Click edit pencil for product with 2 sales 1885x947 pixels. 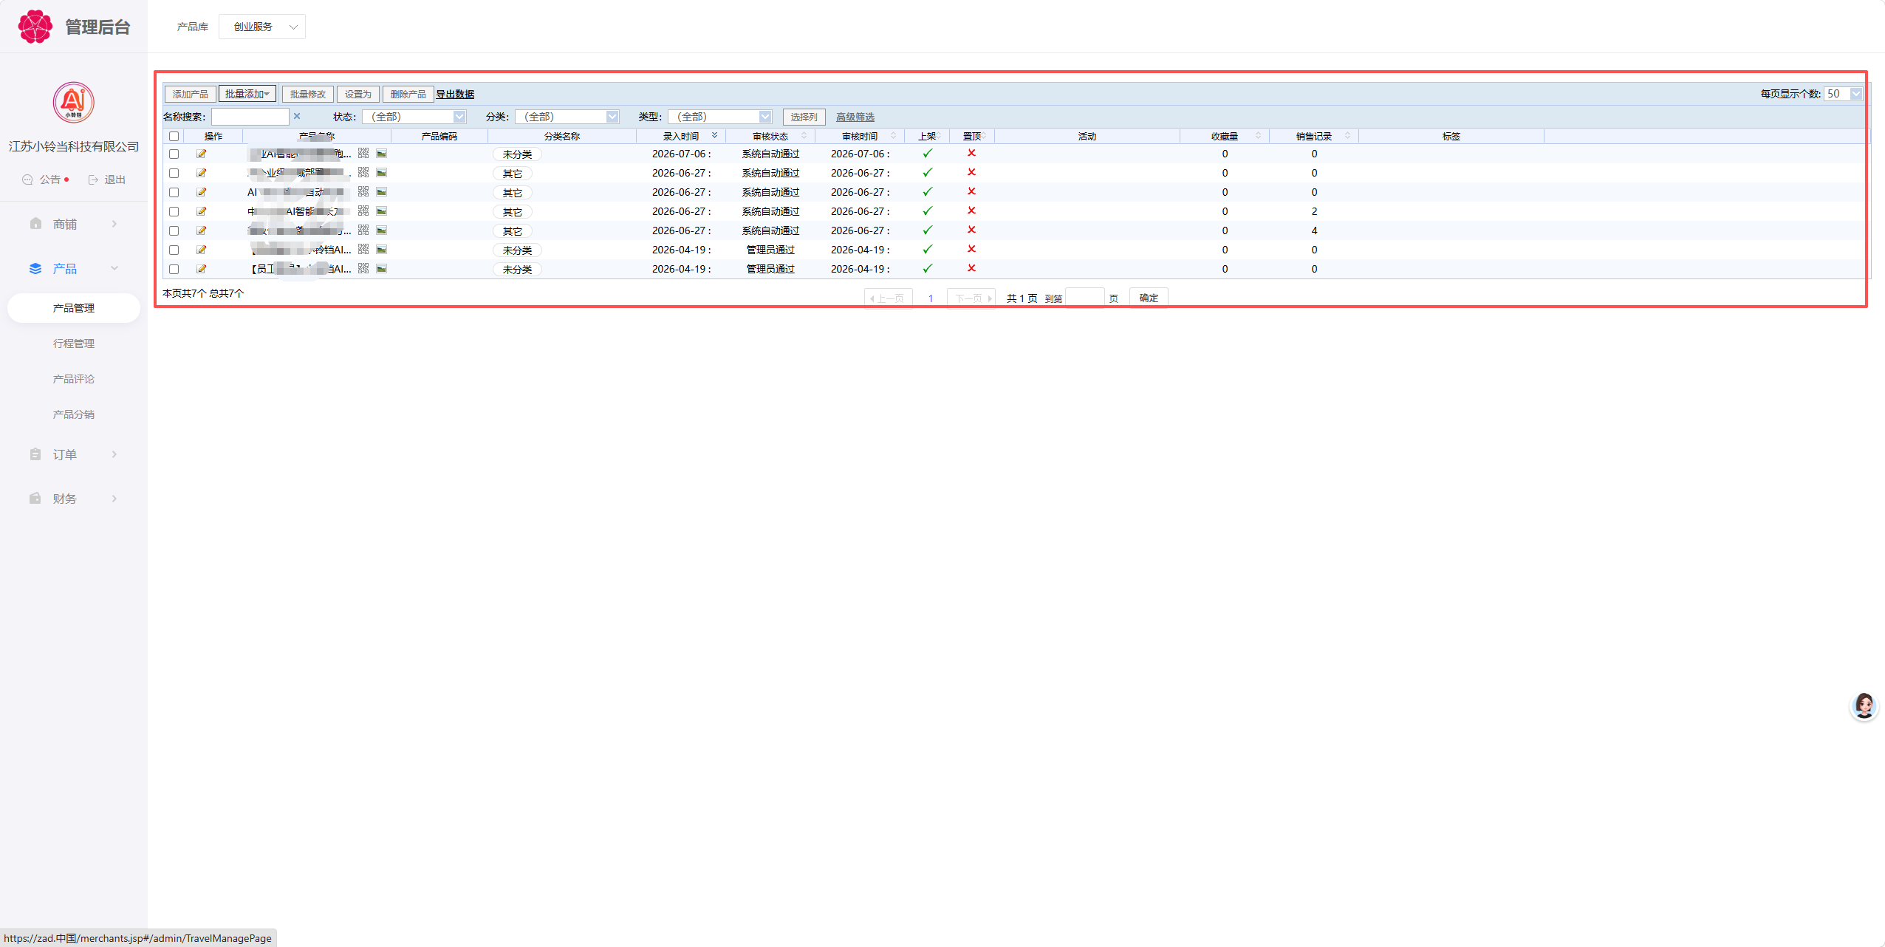(201, 211)
